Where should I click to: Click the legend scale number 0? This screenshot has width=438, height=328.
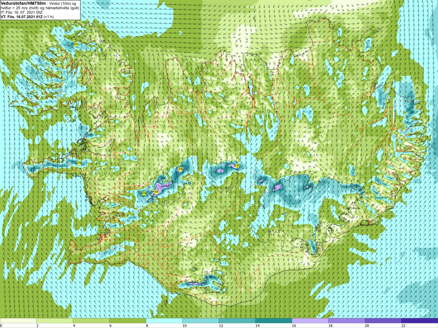pos(1,326)
